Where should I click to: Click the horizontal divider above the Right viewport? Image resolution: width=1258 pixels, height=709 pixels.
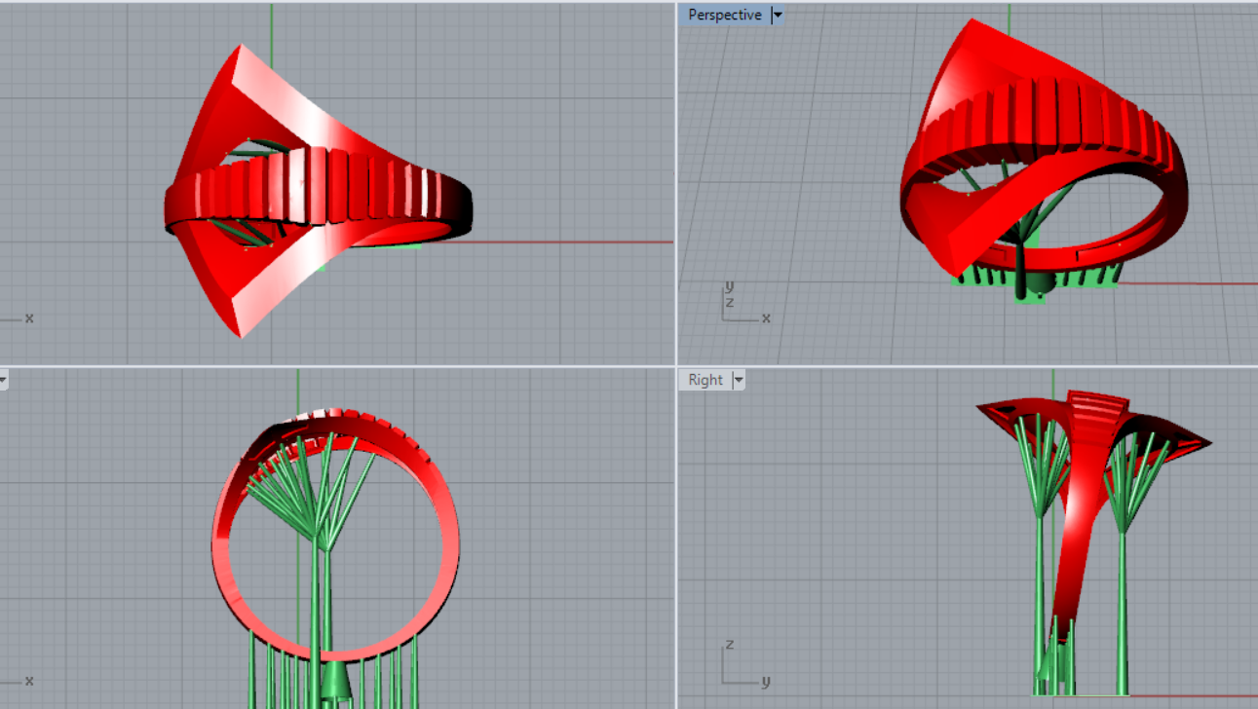pyautogui.click(x=965, y=366)
